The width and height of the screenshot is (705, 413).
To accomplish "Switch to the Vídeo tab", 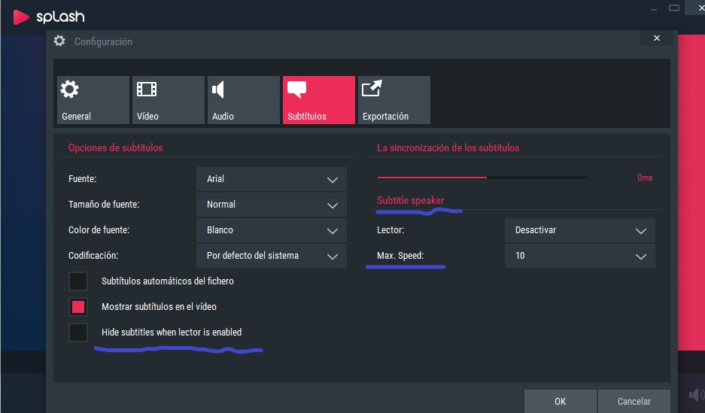I will tap(168, 100).
